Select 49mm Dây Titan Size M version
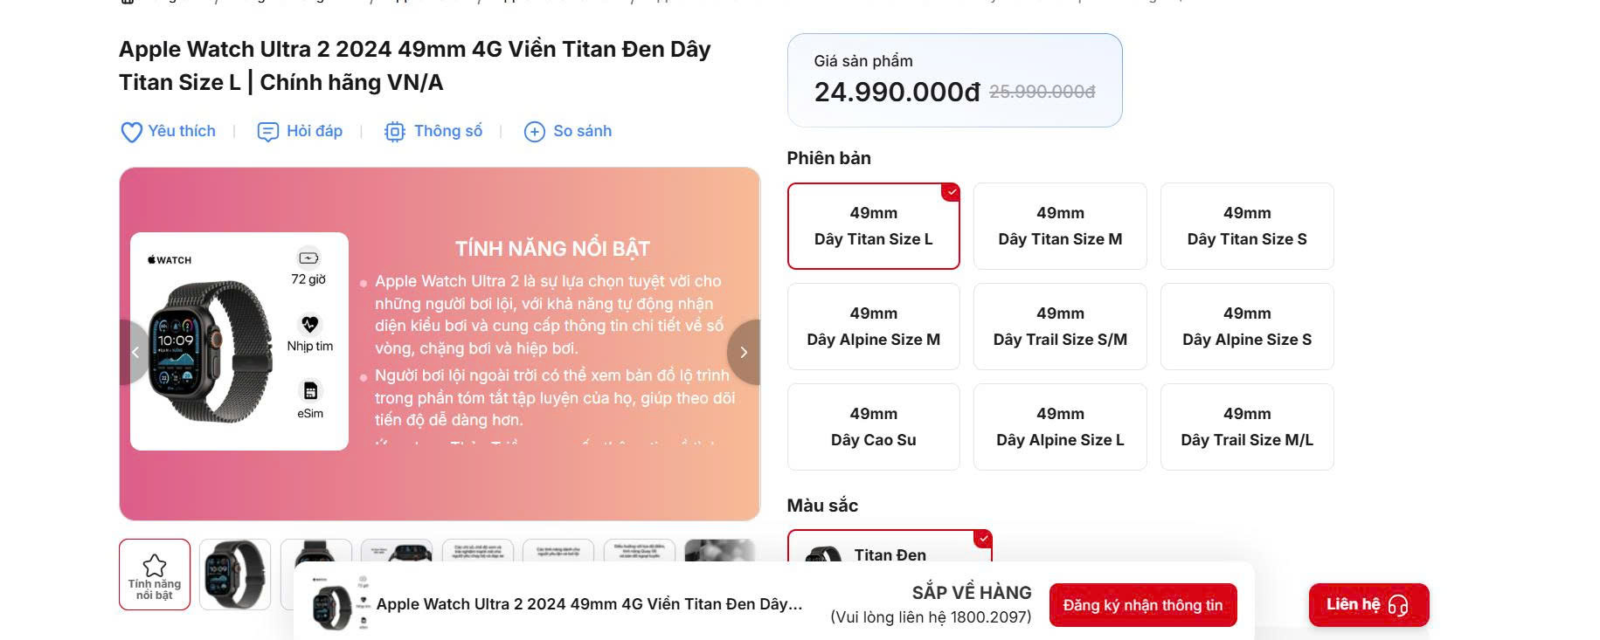The width and height of the screenshot is (1600, 640). click(1060, 226)
